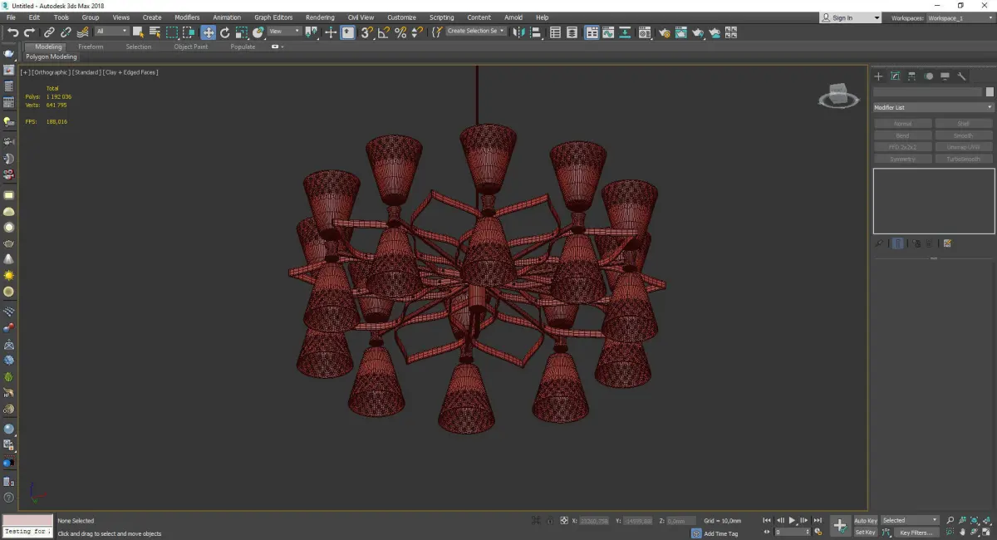
Task: Select the Select Object tool
Action: (x=138, y=32)
